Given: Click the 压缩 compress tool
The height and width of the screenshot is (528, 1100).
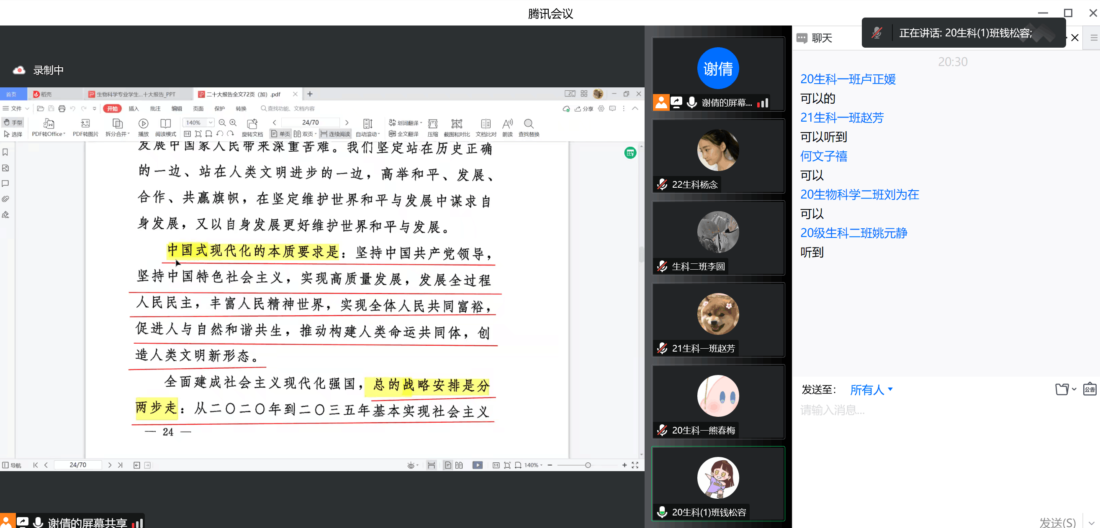Looking at the screenshot, I should (432, 124).
